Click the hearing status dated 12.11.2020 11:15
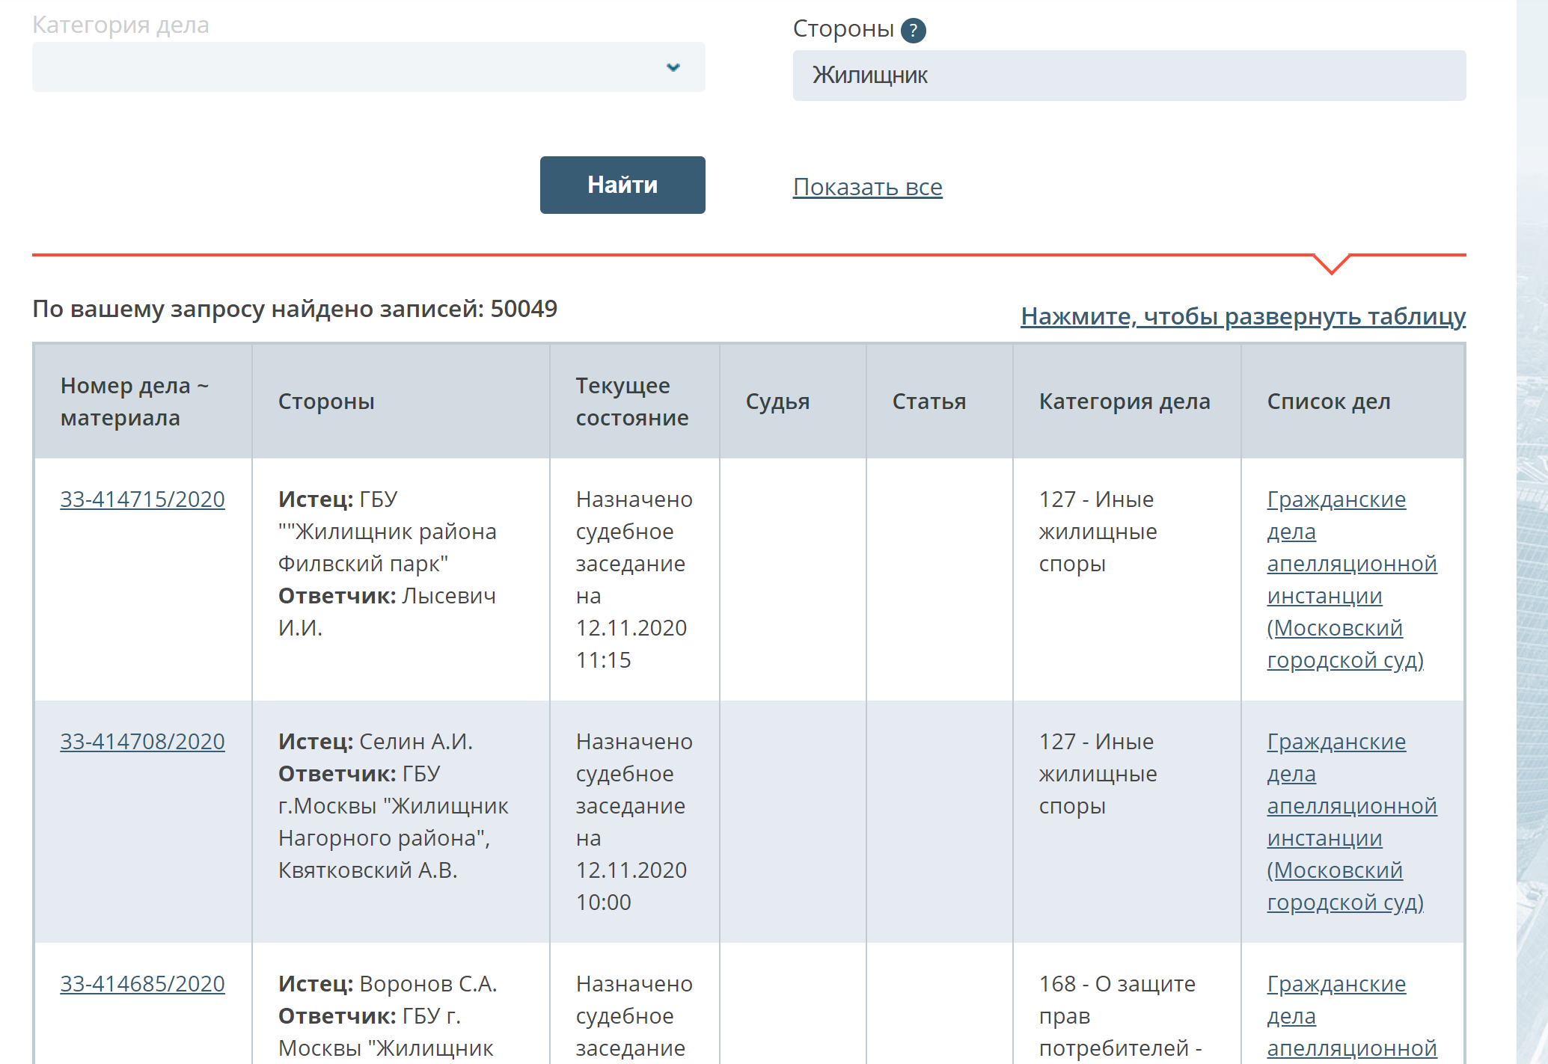This screenshot has width=1548, height=1064. [634, 579]
